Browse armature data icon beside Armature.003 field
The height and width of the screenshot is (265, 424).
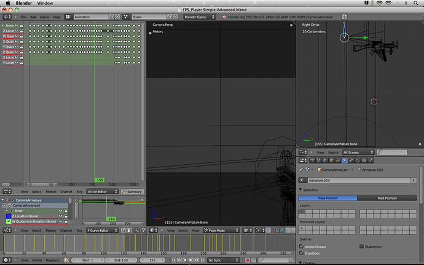[x=302, y=180]
